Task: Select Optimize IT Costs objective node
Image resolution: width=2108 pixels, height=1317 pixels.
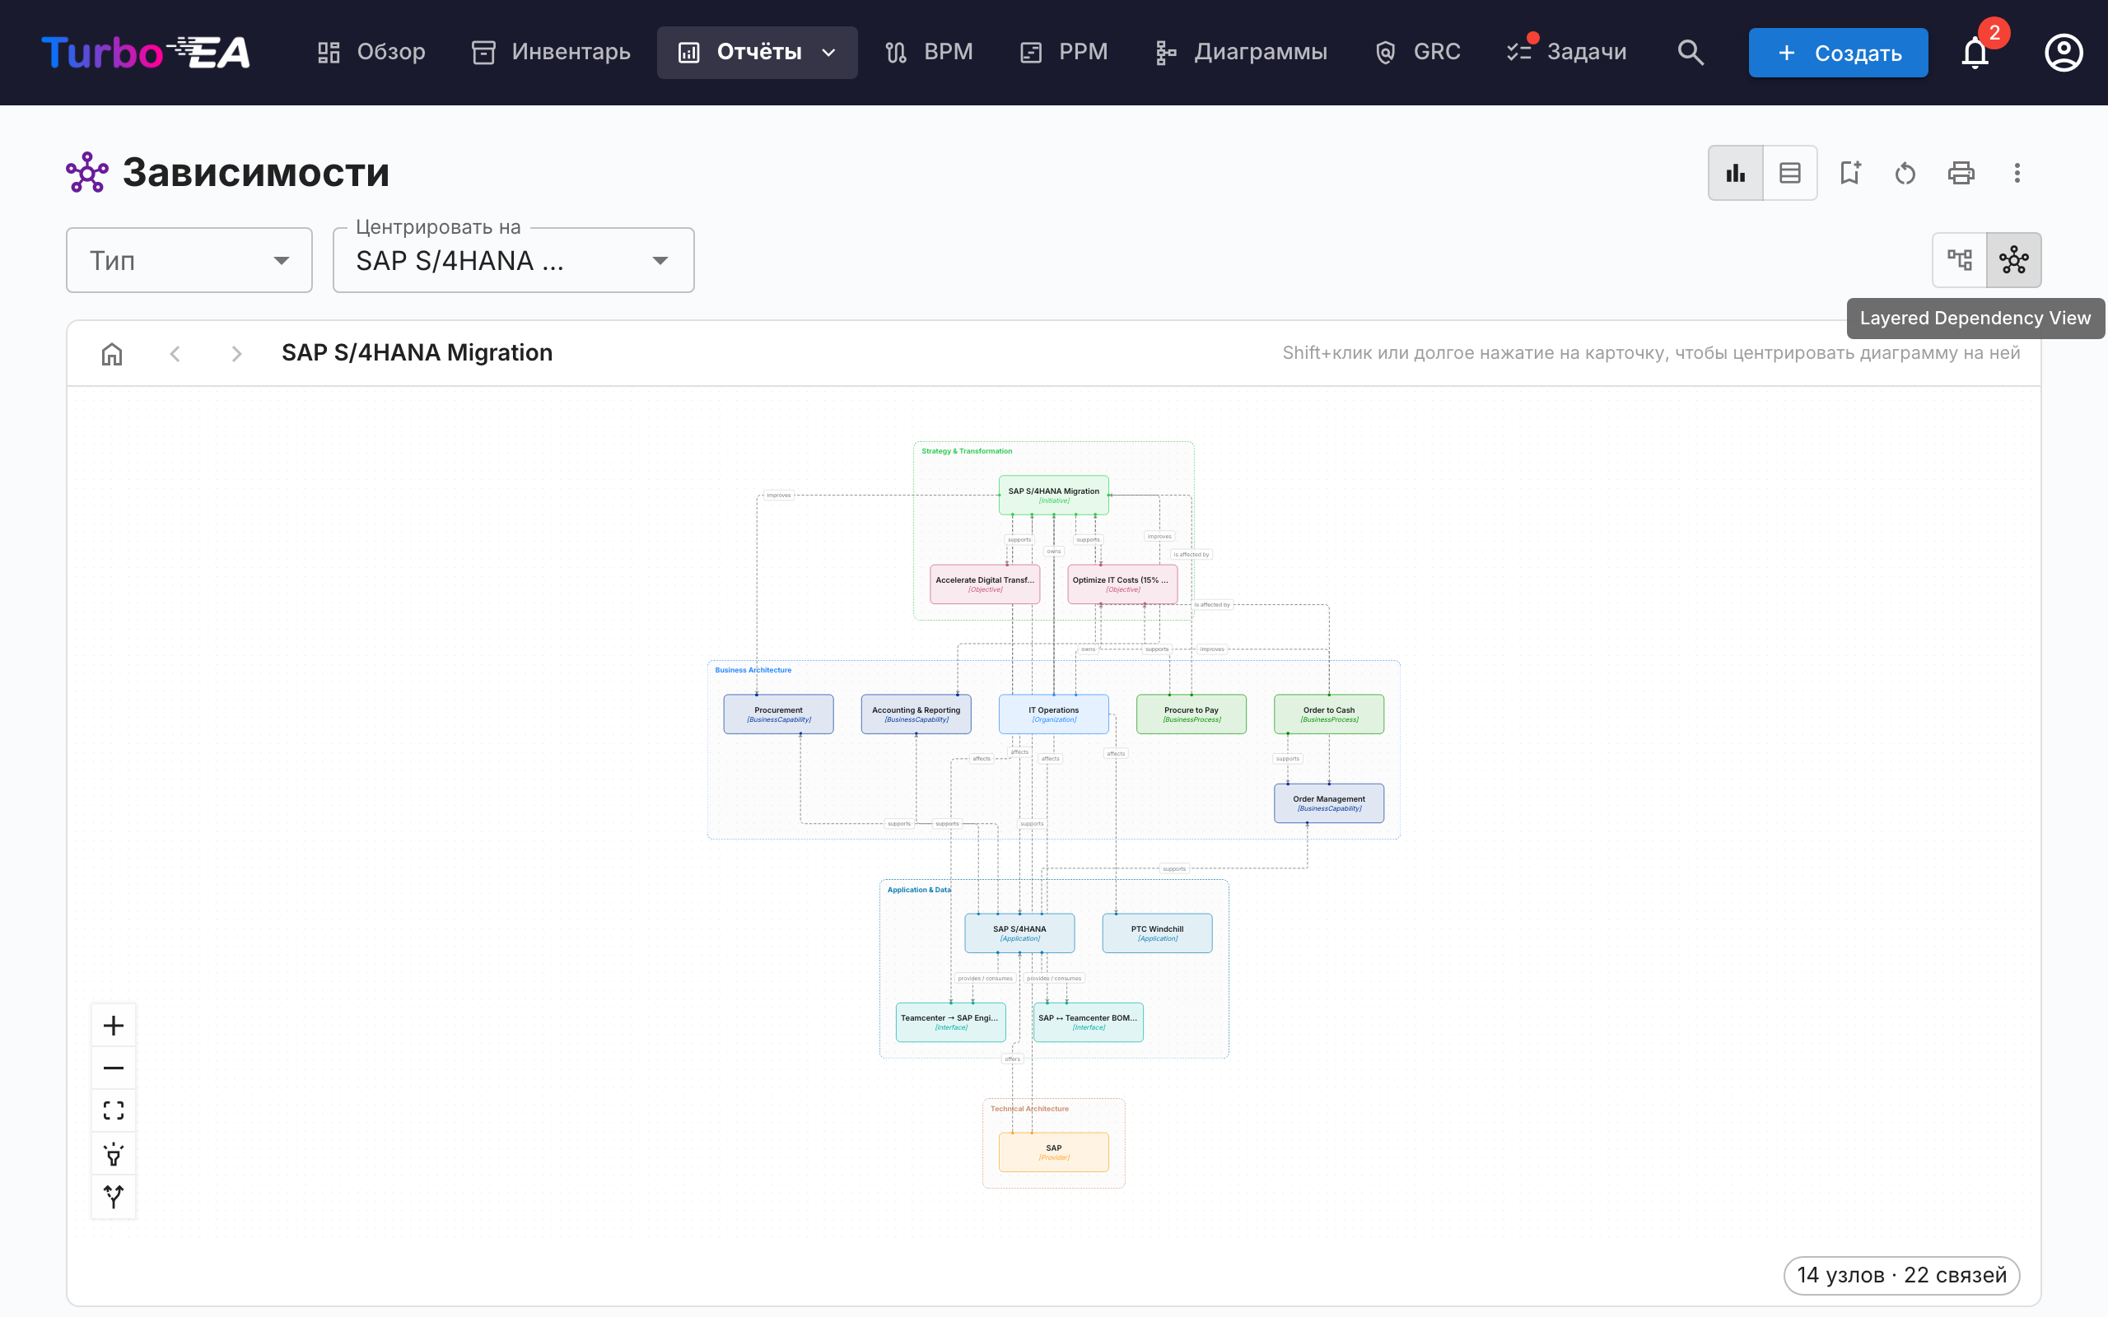Action: point(1122,584)
